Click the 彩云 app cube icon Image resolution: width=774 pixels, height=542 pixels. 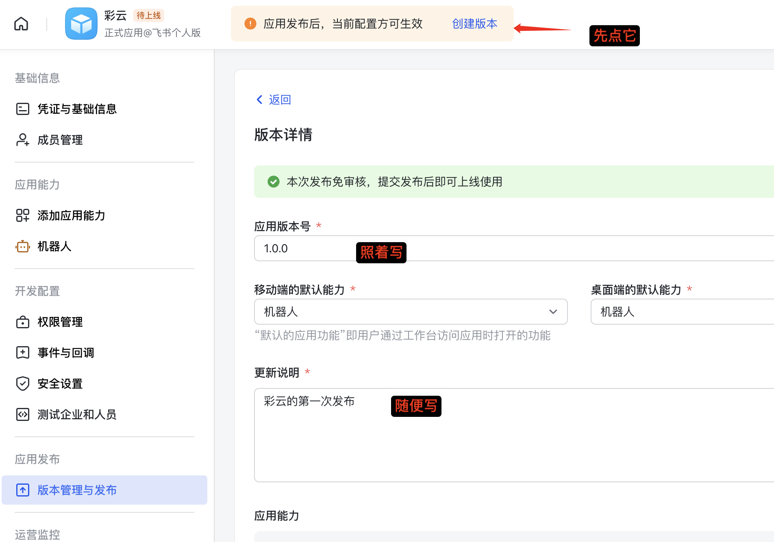pos(81,23)
